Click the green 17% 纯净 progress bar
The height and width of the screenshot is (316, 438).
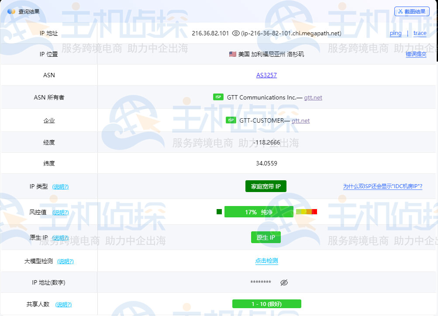[x=259, y=211]
